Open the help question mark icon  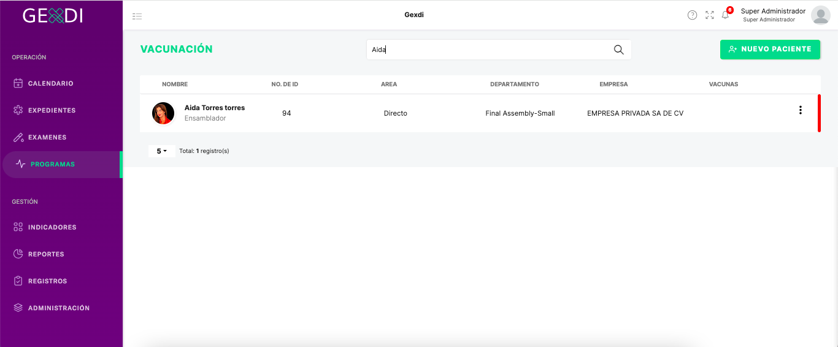click(x=692, y=15)
